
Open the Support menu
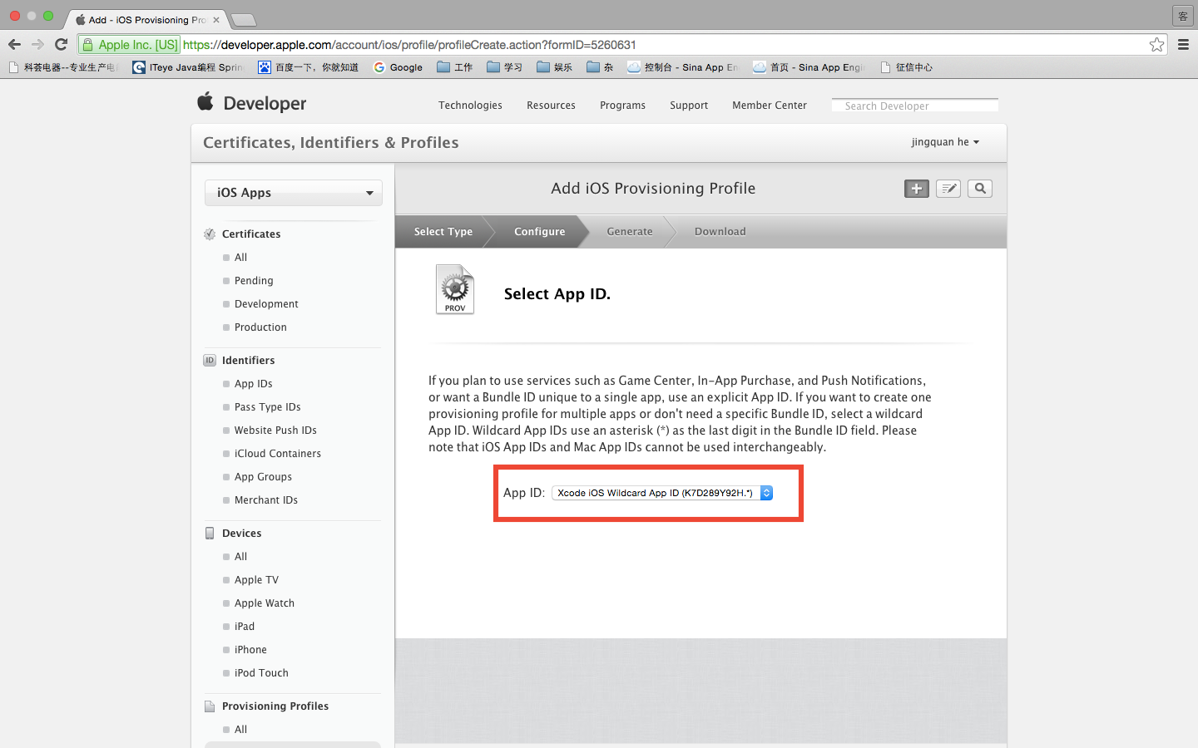tap(689, 106)
